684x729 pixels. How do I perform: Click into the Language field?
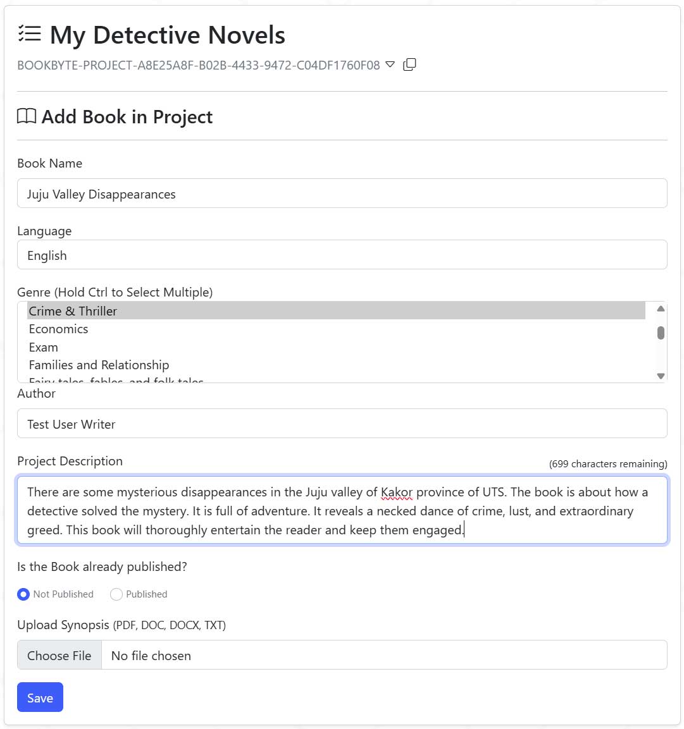click(342, 255)
